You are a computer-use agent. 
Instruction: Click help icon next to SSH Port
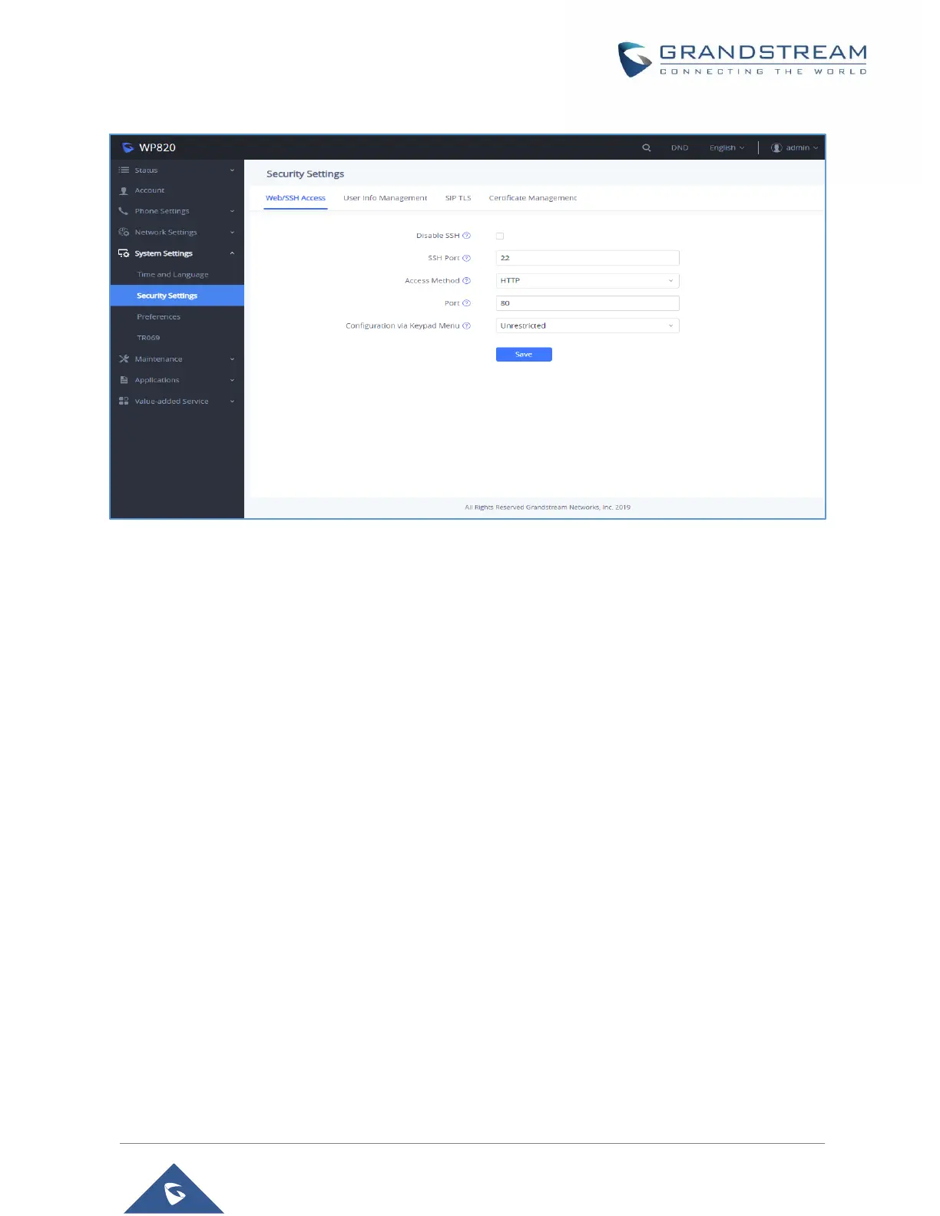pyautogui.click(x=466, y=258)
